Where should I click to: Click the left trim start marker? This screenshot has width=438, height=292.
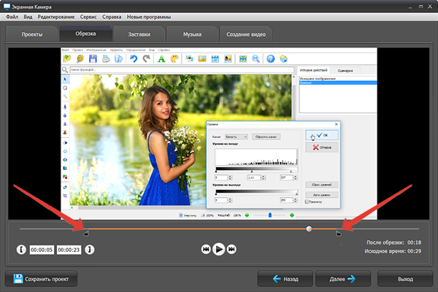(x=85, y=234)
